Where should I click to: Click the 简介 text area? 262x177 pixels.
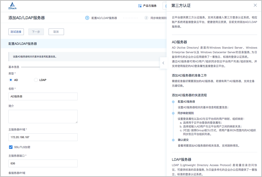pyautogui.click(x=43, y=116)
